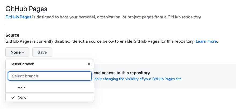Viewport: 236px width, 109px height.
Task: Click the divider under the description
Action: [121, 25]
